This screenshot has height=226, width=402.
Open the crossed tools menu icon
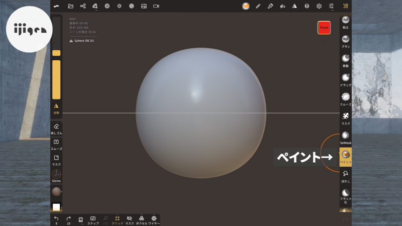coord(346,6)
